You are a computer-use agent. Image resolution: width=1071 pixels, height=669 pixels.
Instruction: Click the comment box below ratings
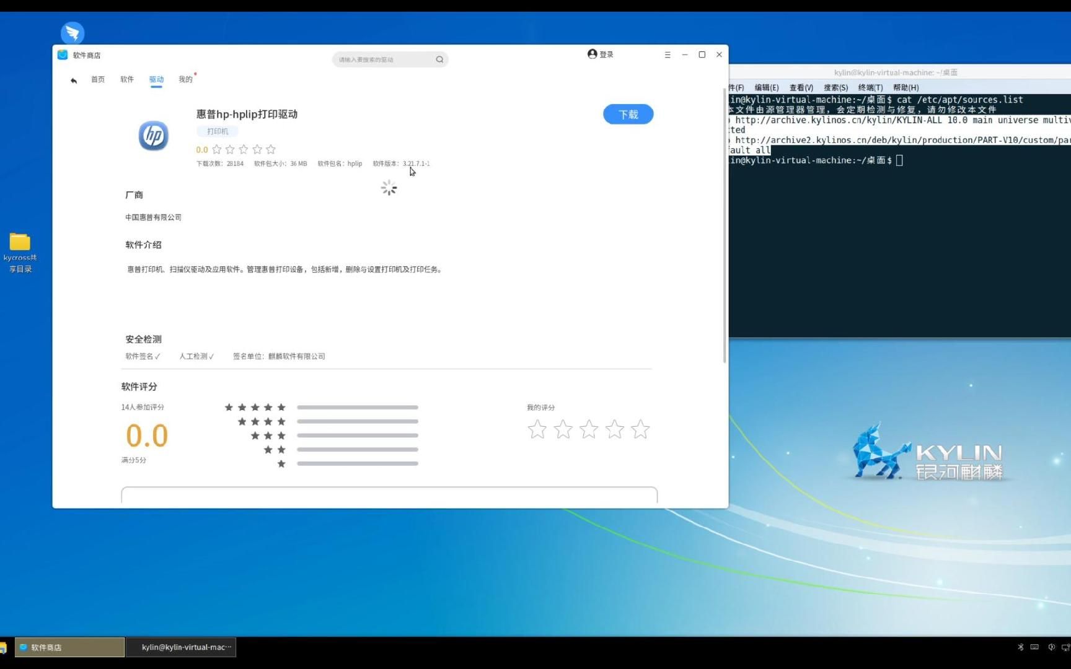tap(389, 496)
